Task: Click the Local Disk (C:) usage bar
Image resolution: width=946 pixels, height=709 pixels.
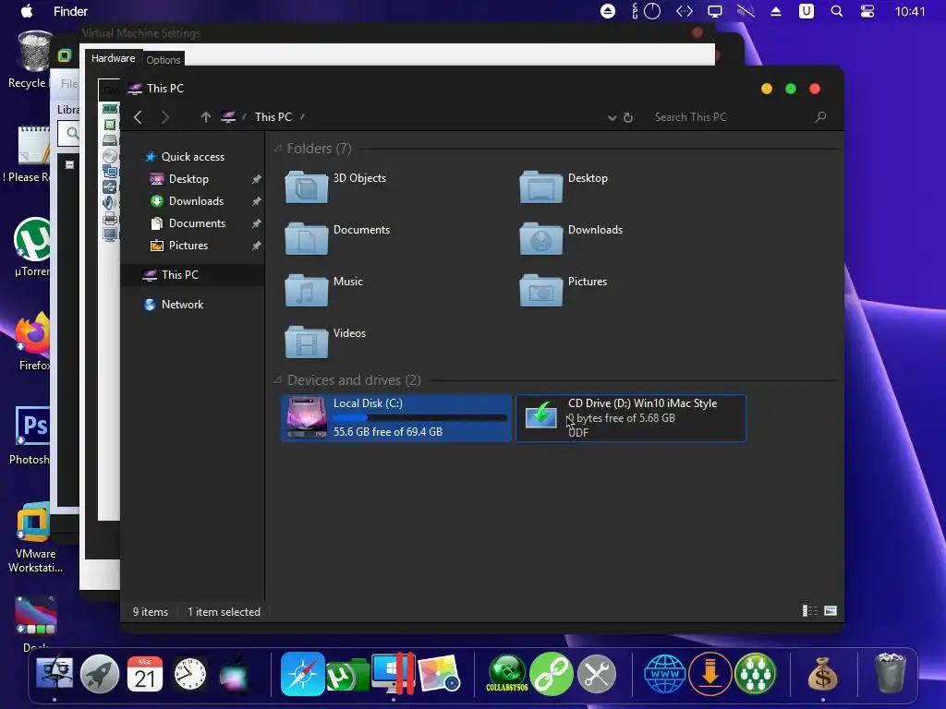Action: click(x=420, y=417)
